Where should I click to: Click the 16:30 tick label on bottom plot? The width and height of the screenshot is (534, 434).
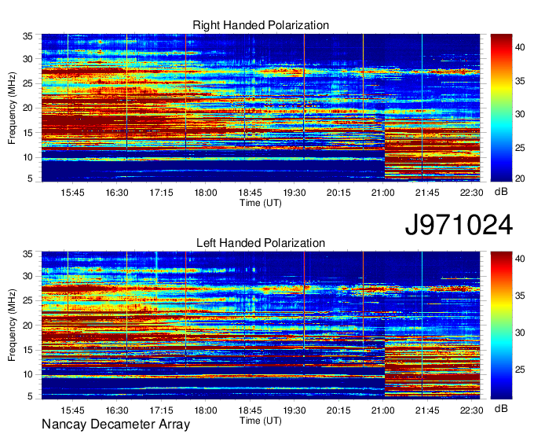coord(117,410)
